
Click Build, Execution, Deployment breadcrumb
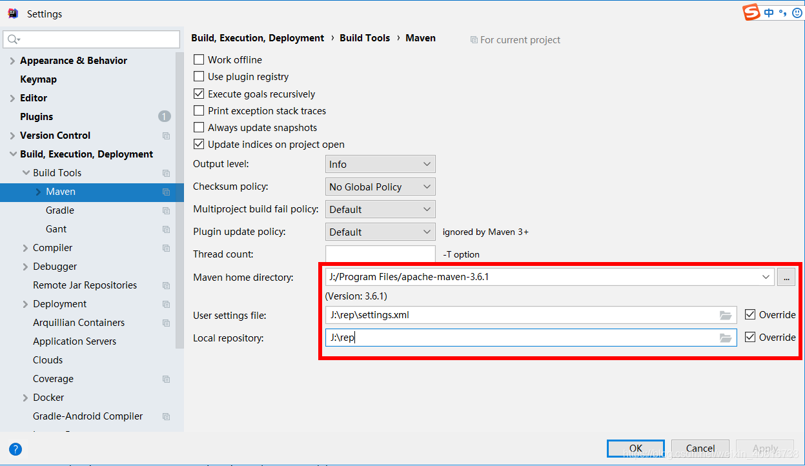(258, 38)
